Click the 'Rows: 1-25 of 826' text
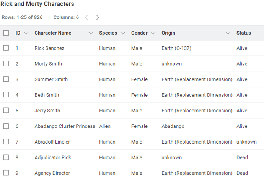 point(22,17)
